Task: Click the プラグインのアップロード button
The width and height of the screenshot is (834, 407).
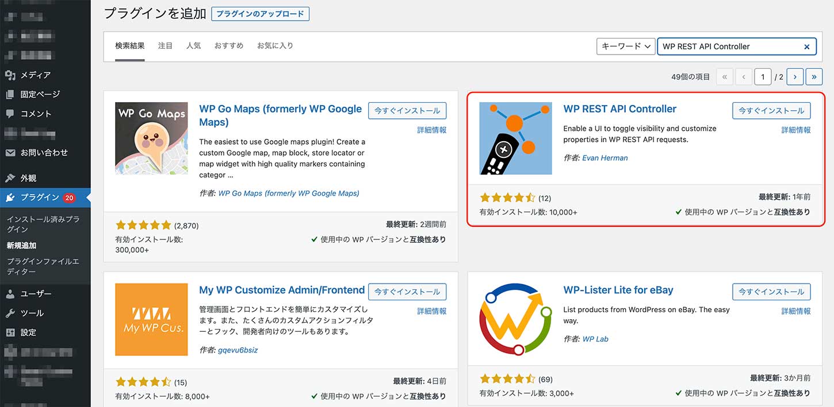Action: (260, 14)
